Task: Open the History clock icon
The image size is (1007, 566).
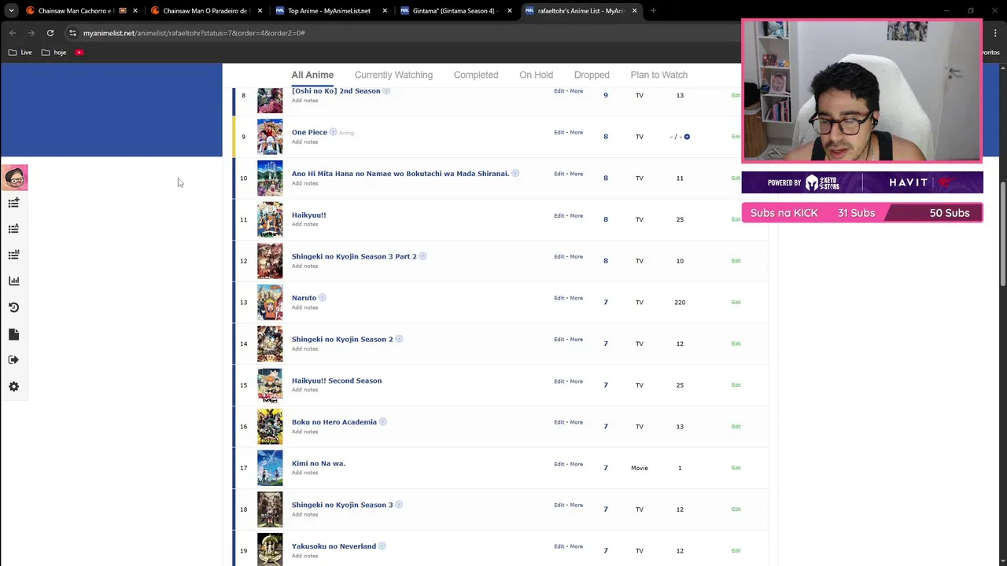Action: pyautogui.click(x=13, y=307)
